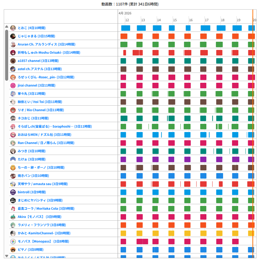Click 寧々丸 avatar icon
Screen dimensions: 260x261
coord(13,93)
